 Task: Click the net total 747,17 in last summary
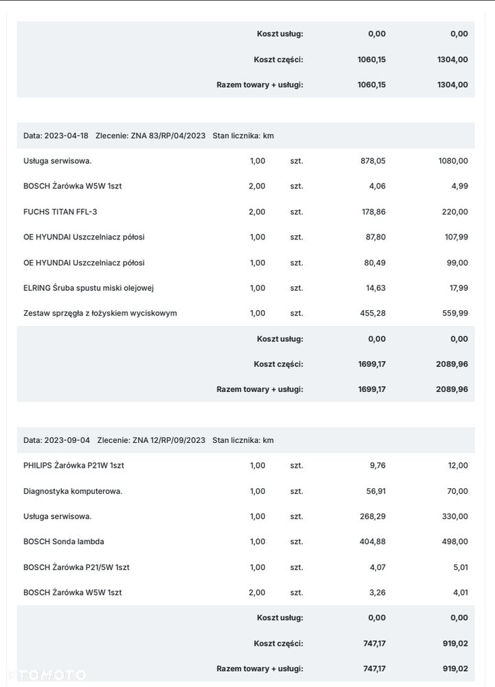coord(374,669)
